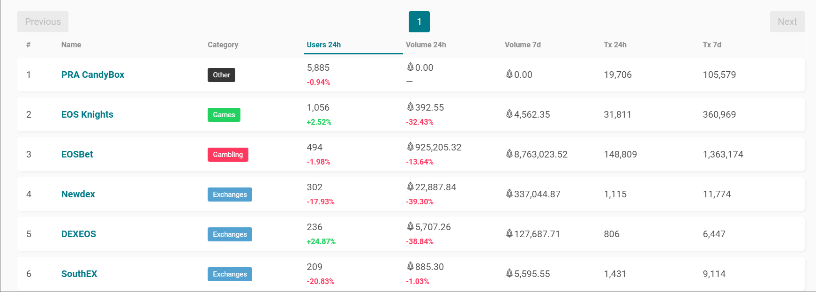Screen dimensions: 816x292
Task: Open the EOSBet dapp link
Action: (77, 154)
